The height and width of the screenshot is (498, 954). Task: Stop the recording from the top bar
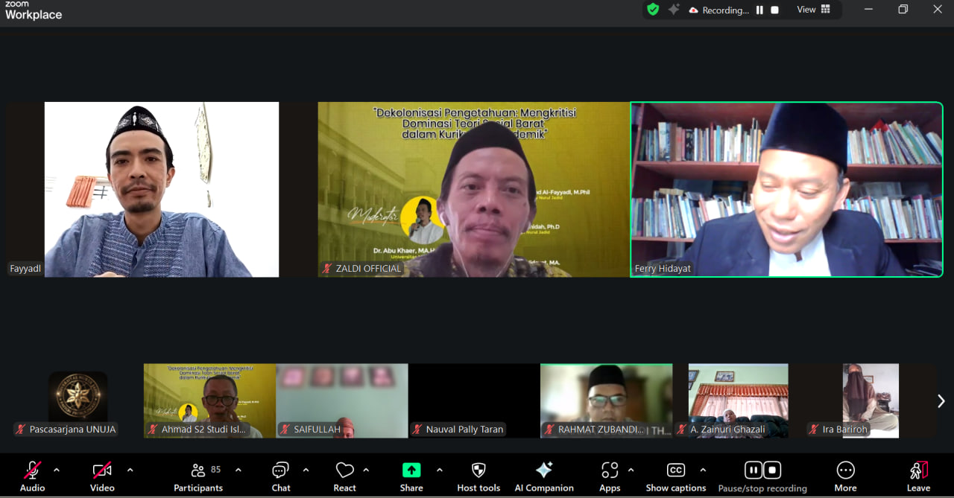(x=775, y=10)
